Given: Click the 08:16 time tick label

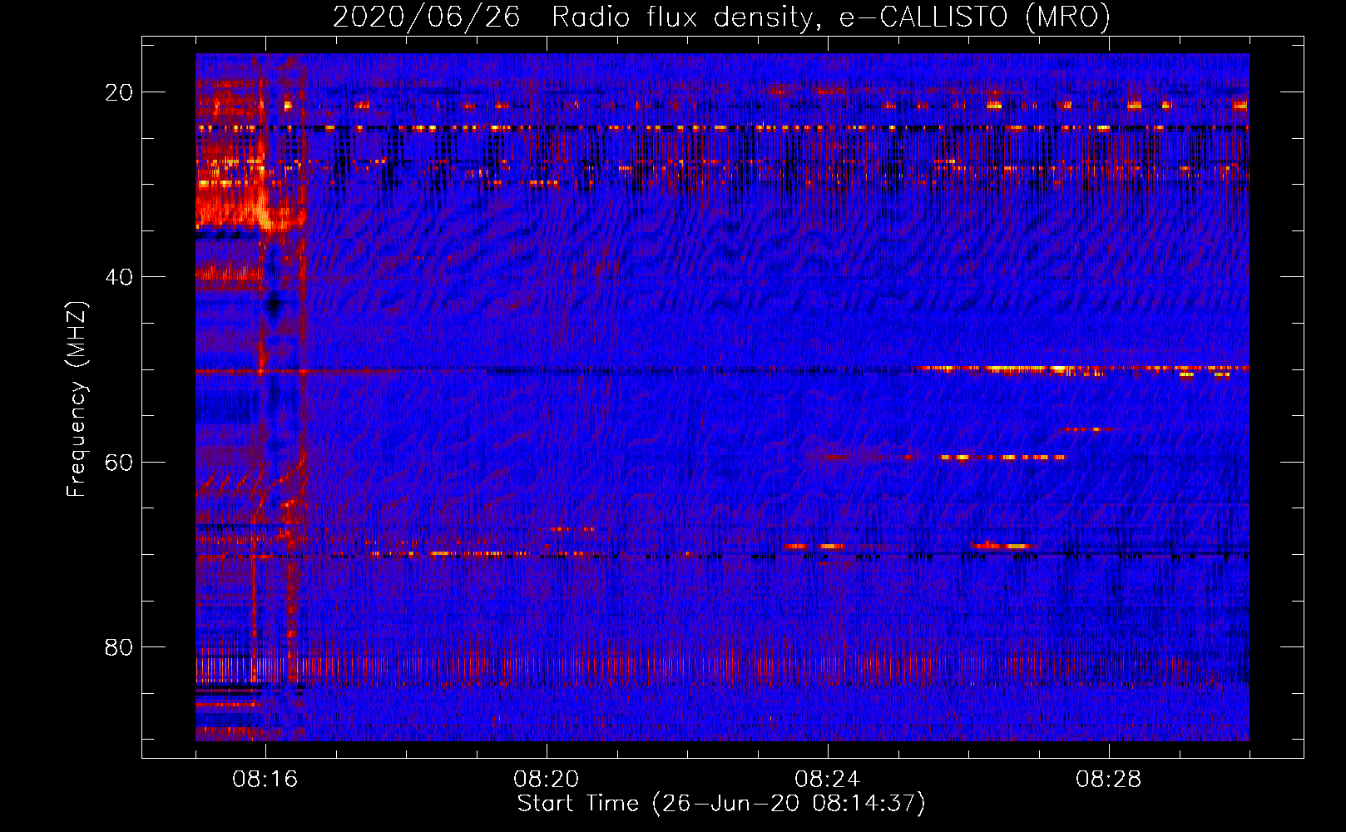Looking at the screenshot, I should pos(265,780).
